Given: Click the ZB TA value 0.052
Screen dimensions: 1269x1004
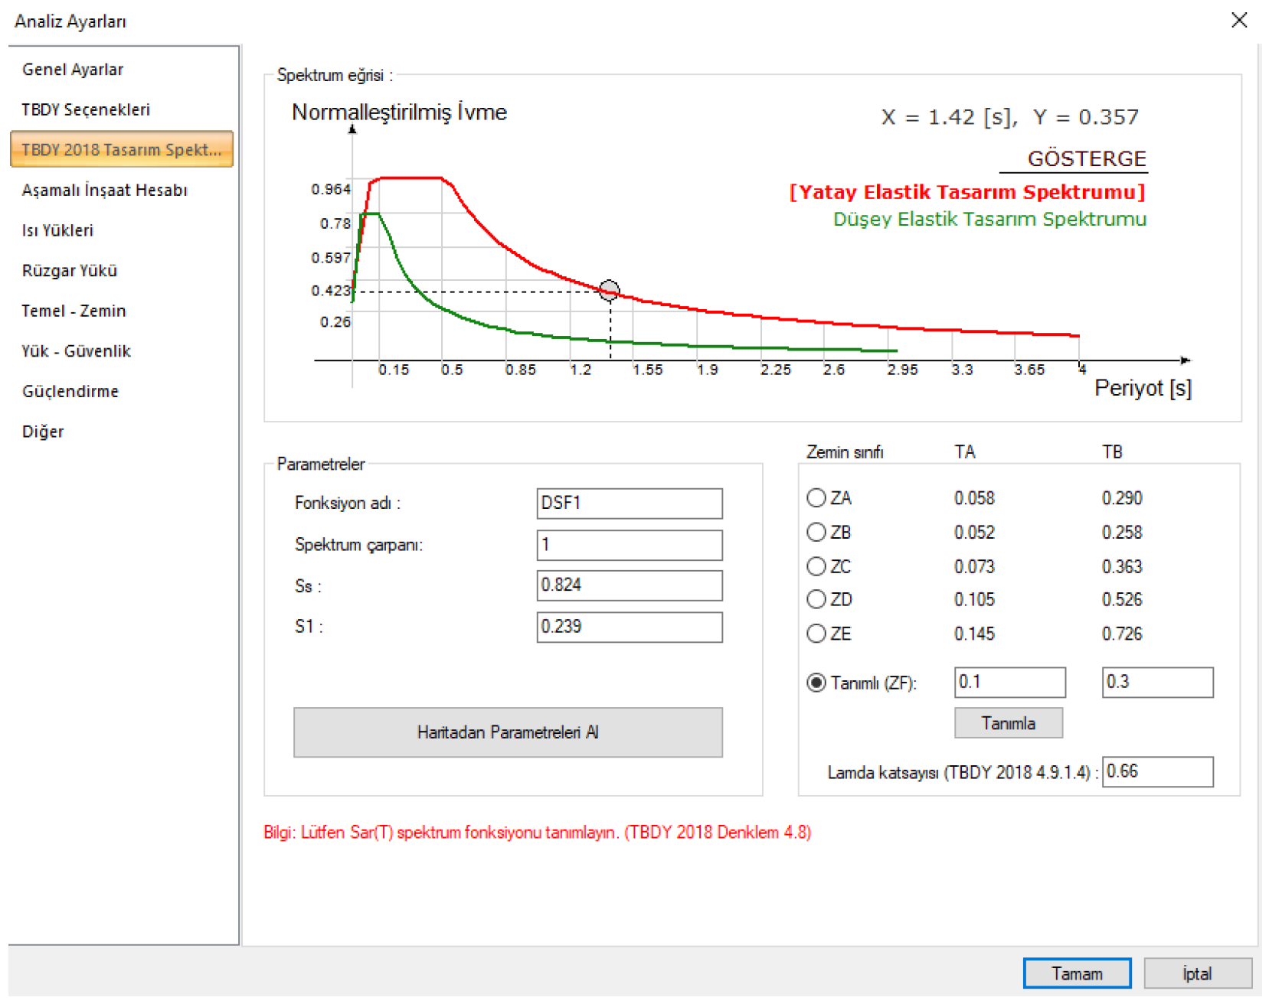Looking at the screenshot, I should point(974,532).
